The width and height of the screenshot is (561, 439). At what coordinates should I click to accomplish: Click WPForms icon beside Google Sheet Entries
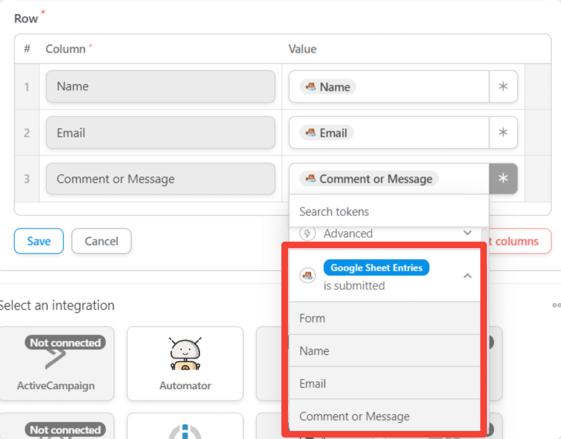[308, 276]
